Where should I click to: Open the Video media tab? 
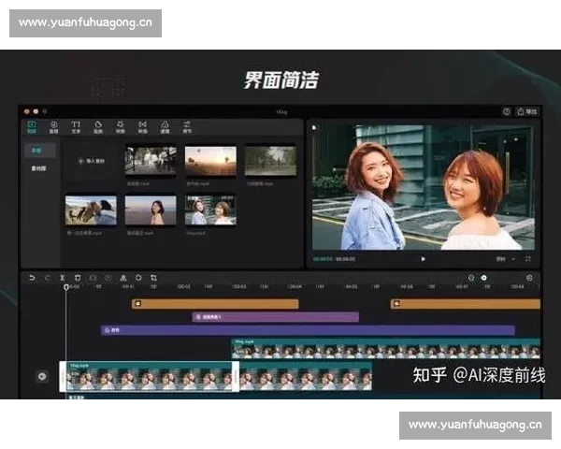click(32, 127)
